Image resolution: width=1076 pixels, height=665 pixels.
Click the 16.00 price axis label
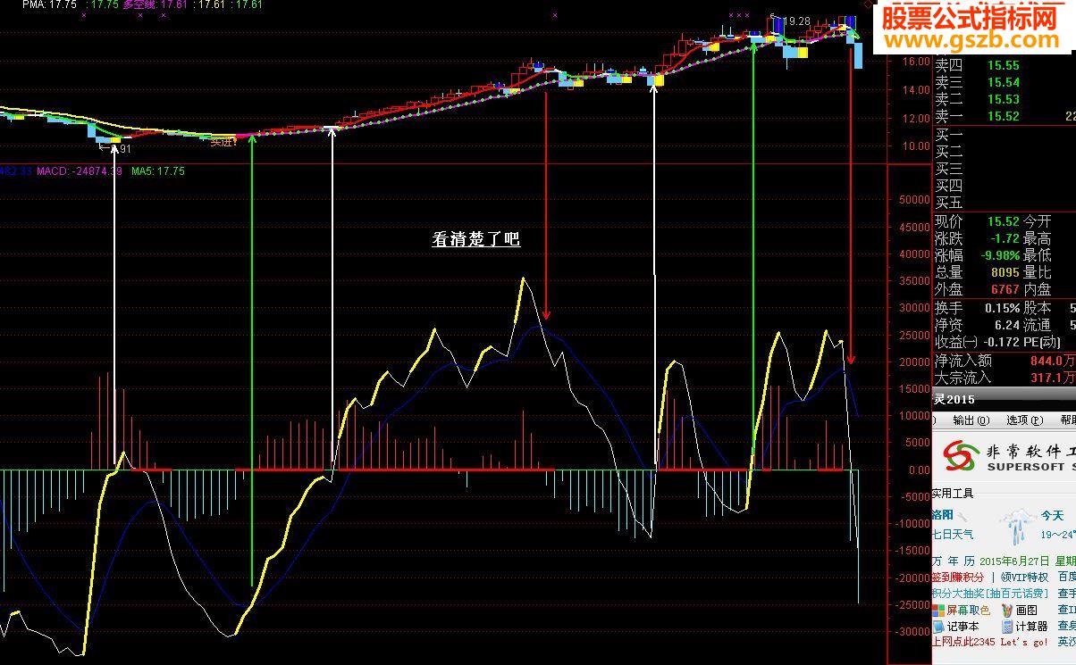click(x=916, y=62)
